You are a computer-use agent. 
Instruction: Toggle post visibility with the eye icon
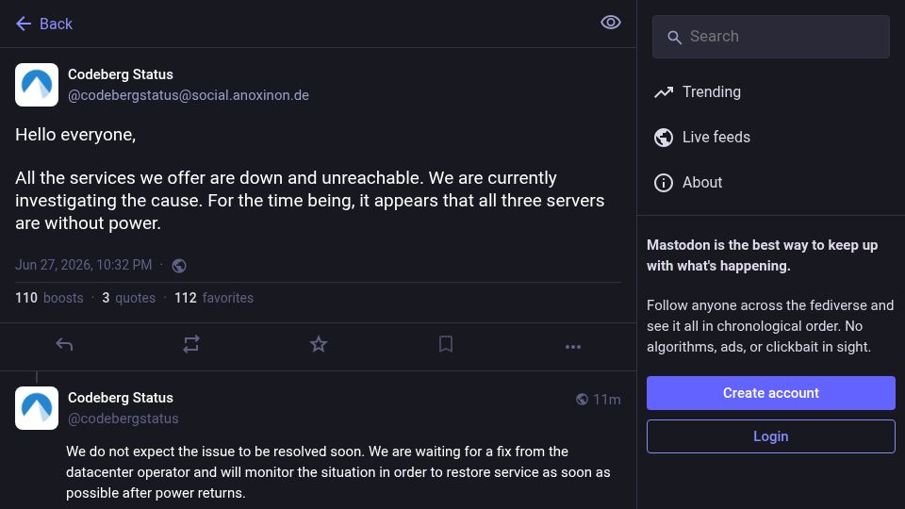point(610,23)
